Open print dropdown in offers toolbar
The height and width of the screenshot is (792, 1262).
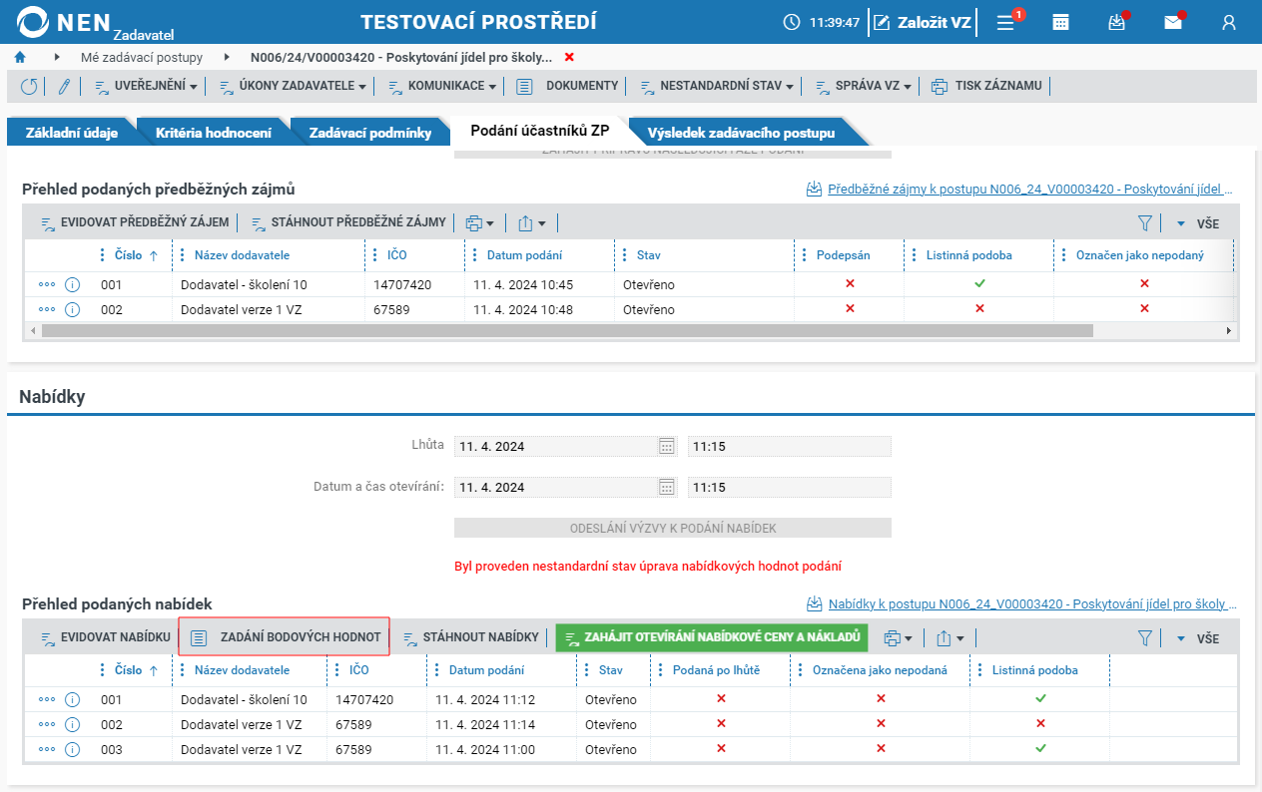(x=899, y=638)
